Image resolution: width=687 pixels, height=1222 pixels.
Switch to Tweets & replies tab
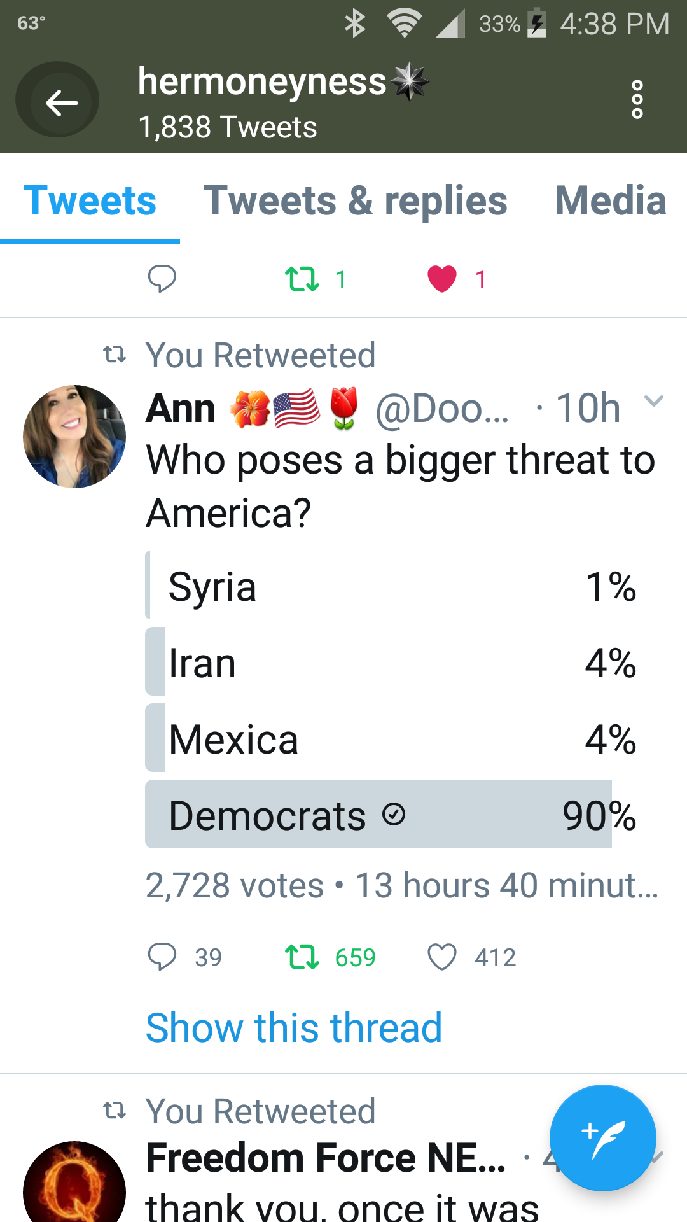pos(355,201)
